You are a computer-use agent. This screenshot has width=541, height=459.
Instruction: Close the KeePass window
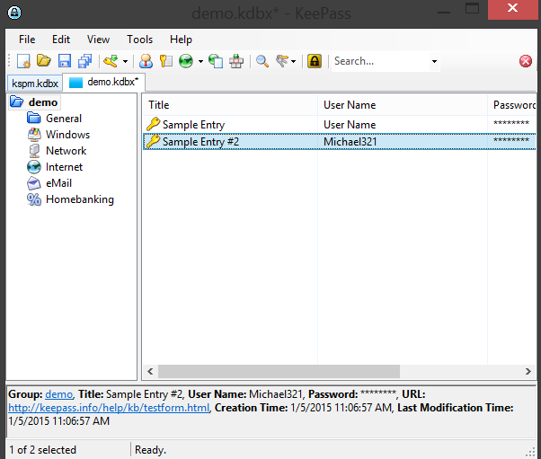[x=513, y=9]
